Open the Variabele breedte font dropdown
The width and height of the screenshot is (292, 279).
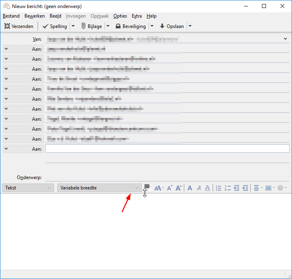pos(99,187)
